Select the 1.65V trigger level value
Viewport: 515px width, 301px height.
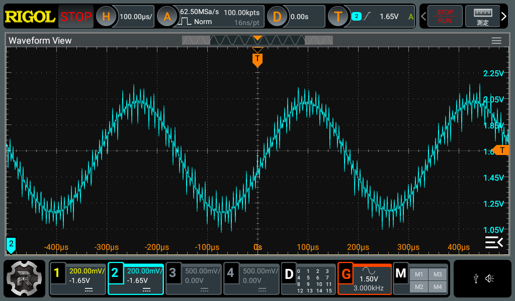389,17
